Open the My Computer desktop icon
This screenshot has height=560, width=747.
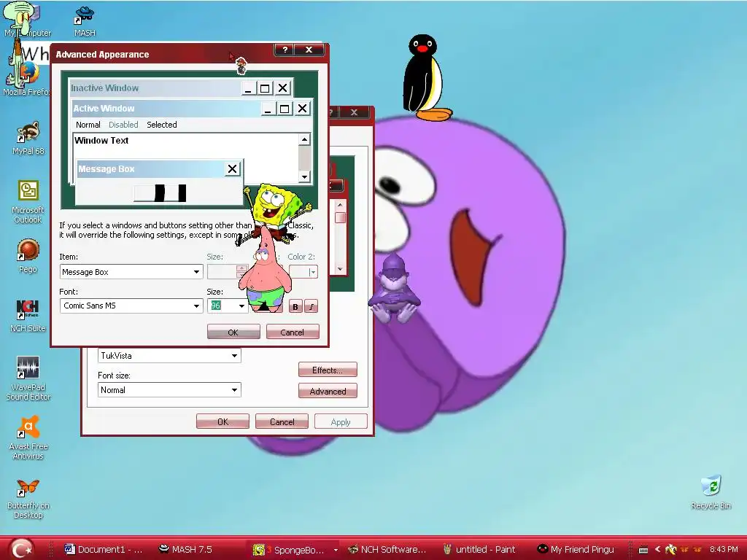coord(27,19)
